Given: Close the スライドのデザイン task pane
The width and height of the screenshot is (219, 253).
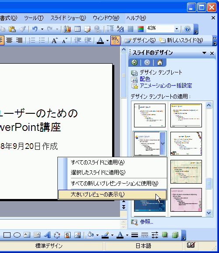Looking at the screenshot, I should click(212, 53).
